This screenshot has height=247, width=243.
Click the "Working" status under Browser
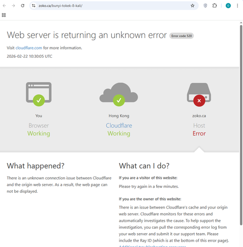(39, 133)
